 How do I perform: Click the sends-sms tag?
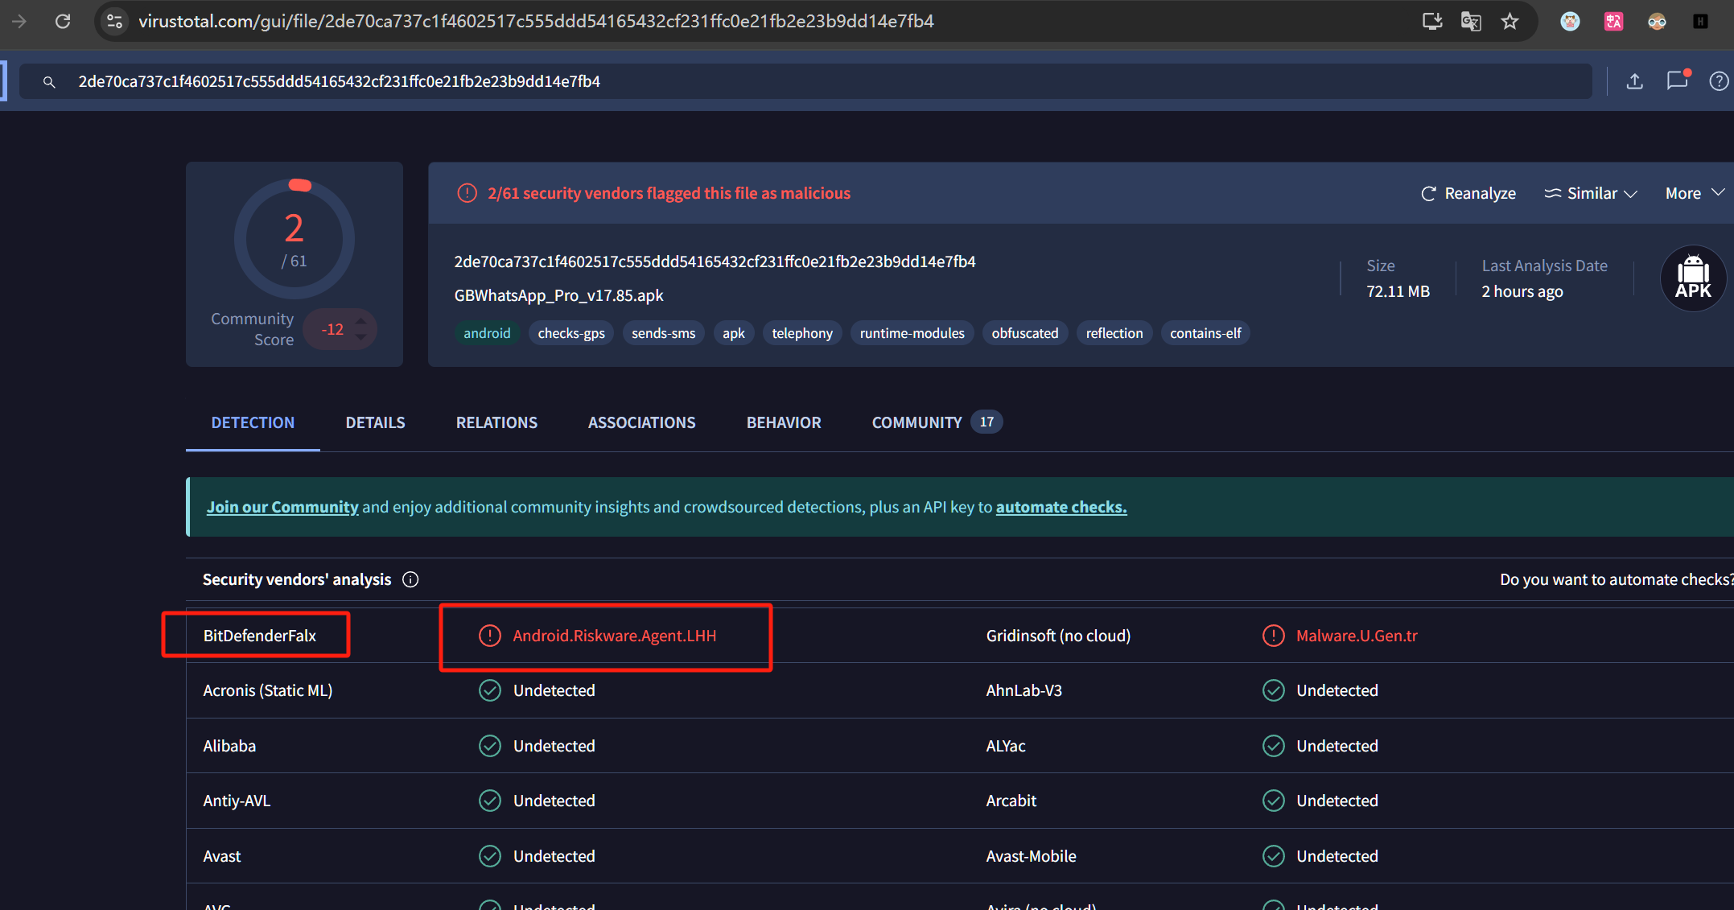663,333
